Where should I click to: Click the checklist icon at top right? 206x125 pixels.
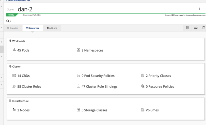(x=203, y=28)
